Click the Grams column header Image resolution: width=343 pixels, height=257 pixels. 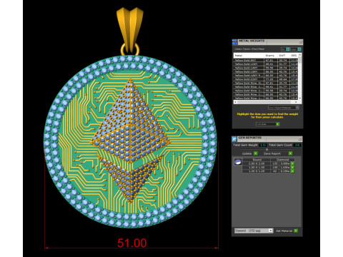271,56
